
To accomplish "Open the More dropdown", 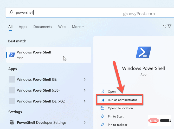I will [78, 27].
